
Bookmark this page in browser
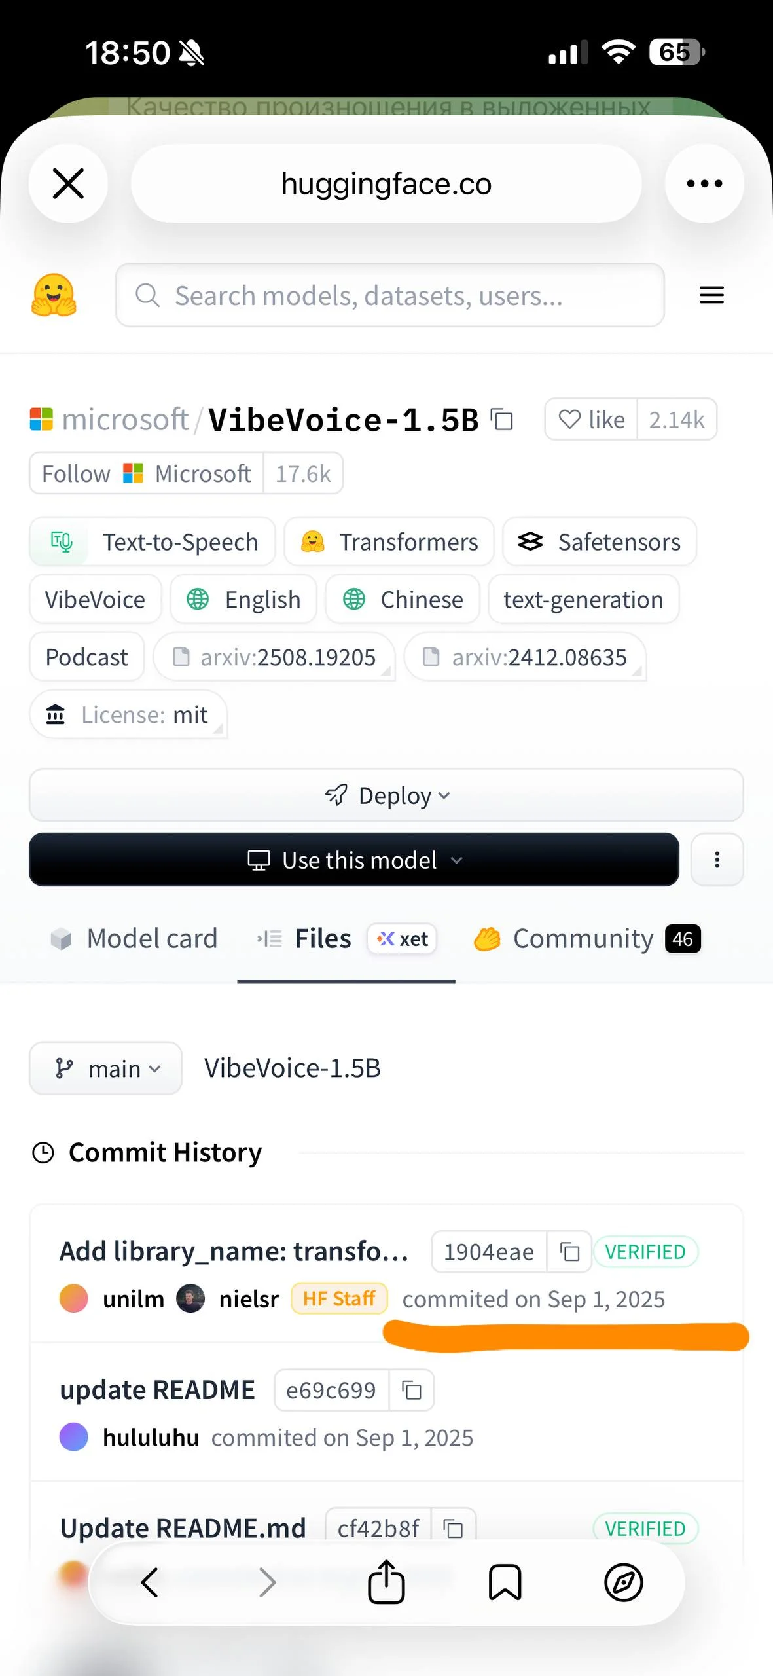505,1582
